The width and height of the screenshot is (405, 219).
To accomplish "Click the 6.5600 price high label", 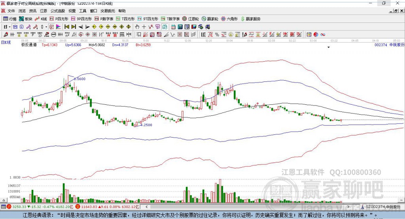I will pyautogui.click(x=79, y=79).
